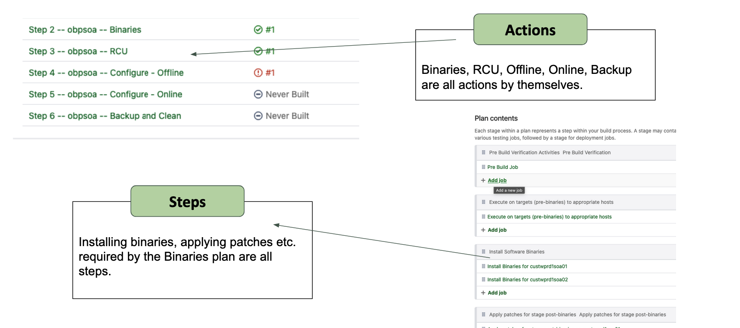Click the Apply patches for stage post-binaries stage header
Viewport: 740px width, 328px height.
pos(575,315)
